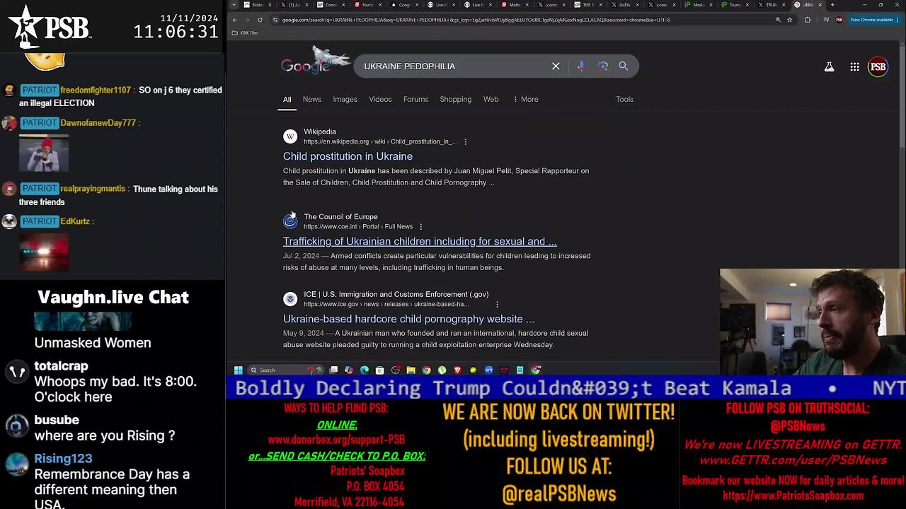The width and height of the screenshot is (906, 509).
Task: Switch to the Videos tab
Action: click(380, 99)
